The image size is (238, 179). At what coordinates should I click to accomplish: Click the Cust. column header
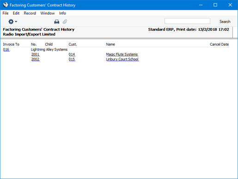[73, 44]
